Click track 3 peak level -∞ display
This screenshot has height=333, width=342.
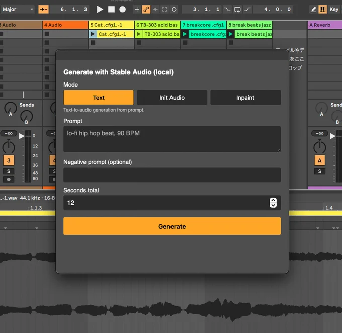point(9,133)
